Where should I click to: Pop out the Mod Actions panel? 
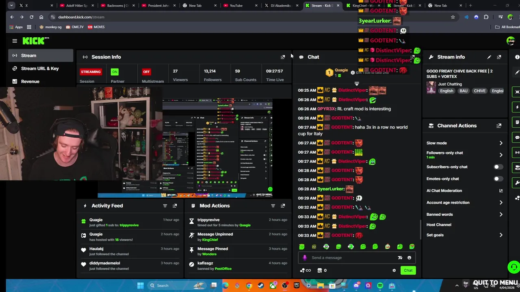coord(283,206)
